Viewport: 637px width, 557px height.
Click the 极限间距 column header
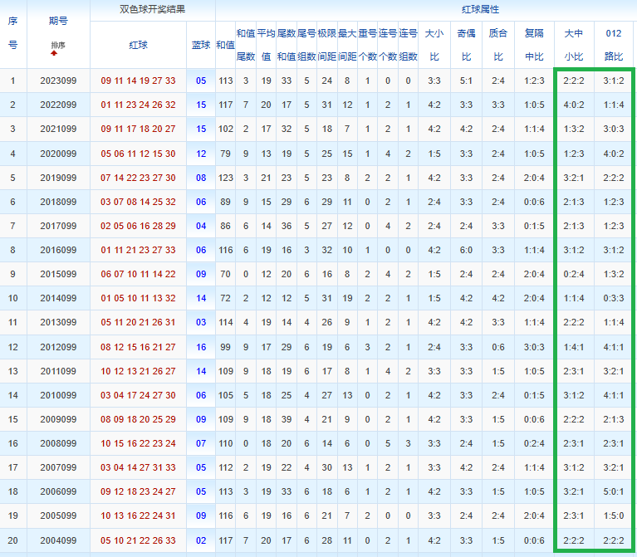(x=327, y=45)
